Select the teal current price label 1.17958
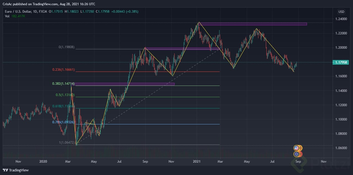353x175 pixels. tap(341, 62)
